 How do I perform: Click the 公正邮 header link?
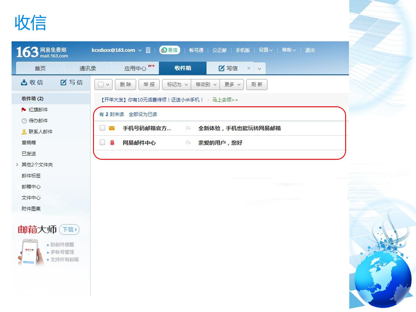(220, 50)
